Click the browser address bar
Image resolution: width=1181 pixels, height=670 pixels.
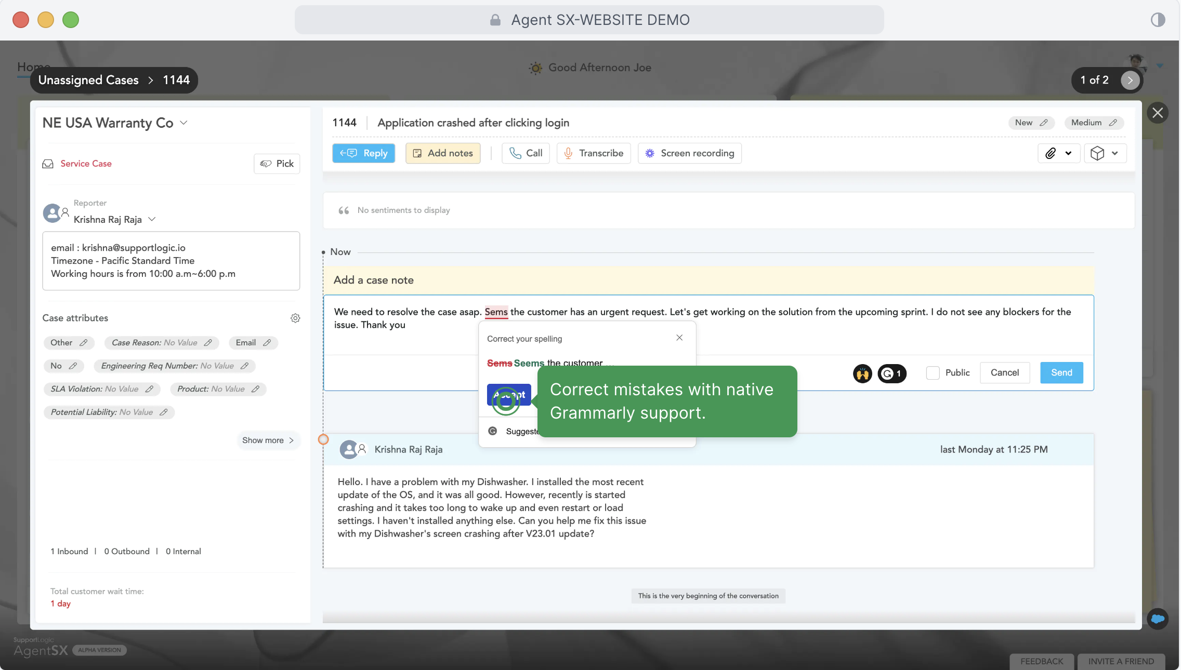tap(589, 20)
